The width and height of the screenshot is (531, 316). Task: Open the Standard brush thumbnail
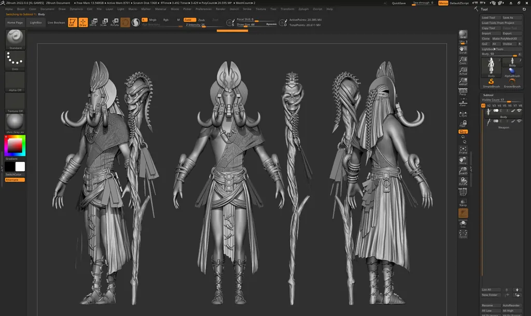pos(15,39)
